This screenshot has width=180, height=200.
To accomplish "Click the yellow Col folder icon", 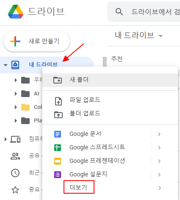I will click(25, 107).
